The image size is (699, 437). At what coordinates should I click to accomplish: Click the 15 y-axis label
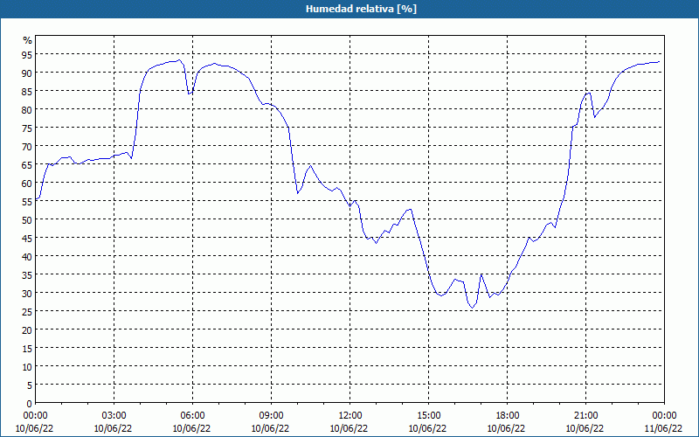27,348
